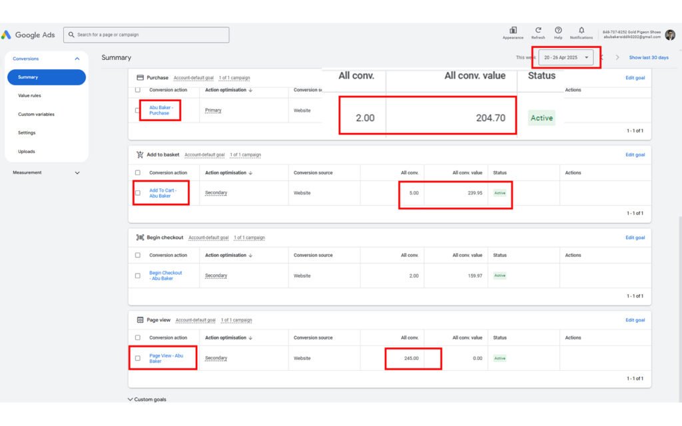Click the Begin checkout goal icon
The width and height of the screenshot is (682, 426).
[140, 238]
